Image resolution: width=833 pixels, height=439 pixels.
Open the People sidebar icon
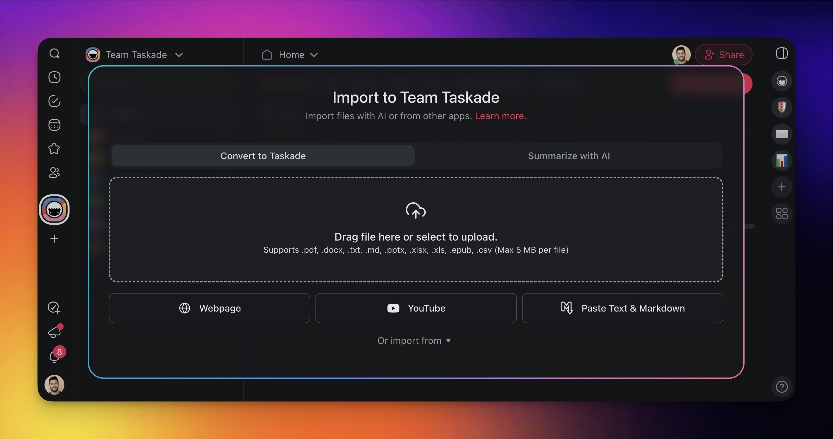(54, 173)
